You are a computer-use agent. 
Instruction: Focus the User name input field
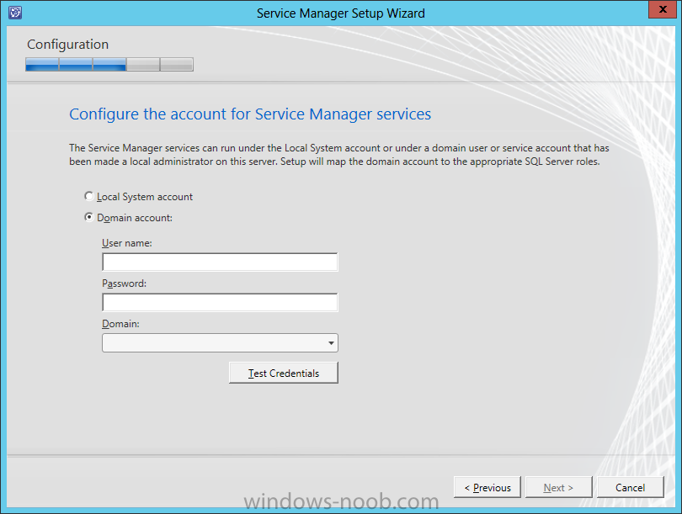[220, 262]
